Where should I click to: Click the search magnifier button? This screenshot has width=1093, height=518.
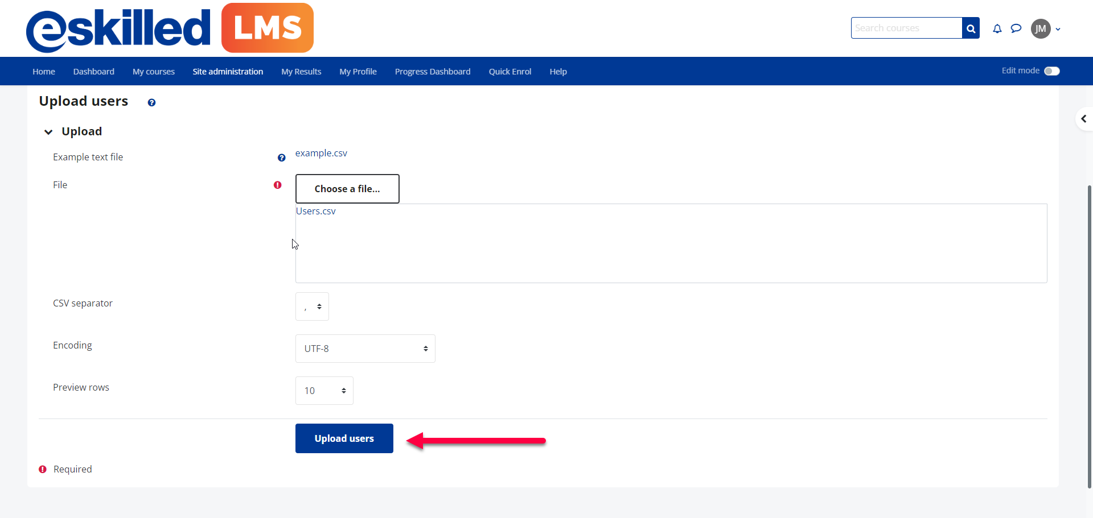(x=971, y=28)
